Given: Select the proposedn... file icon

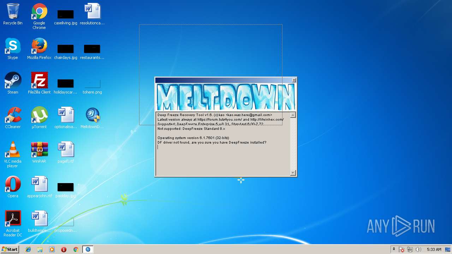Looking at the screenshot, I should [x=66, y=224].
